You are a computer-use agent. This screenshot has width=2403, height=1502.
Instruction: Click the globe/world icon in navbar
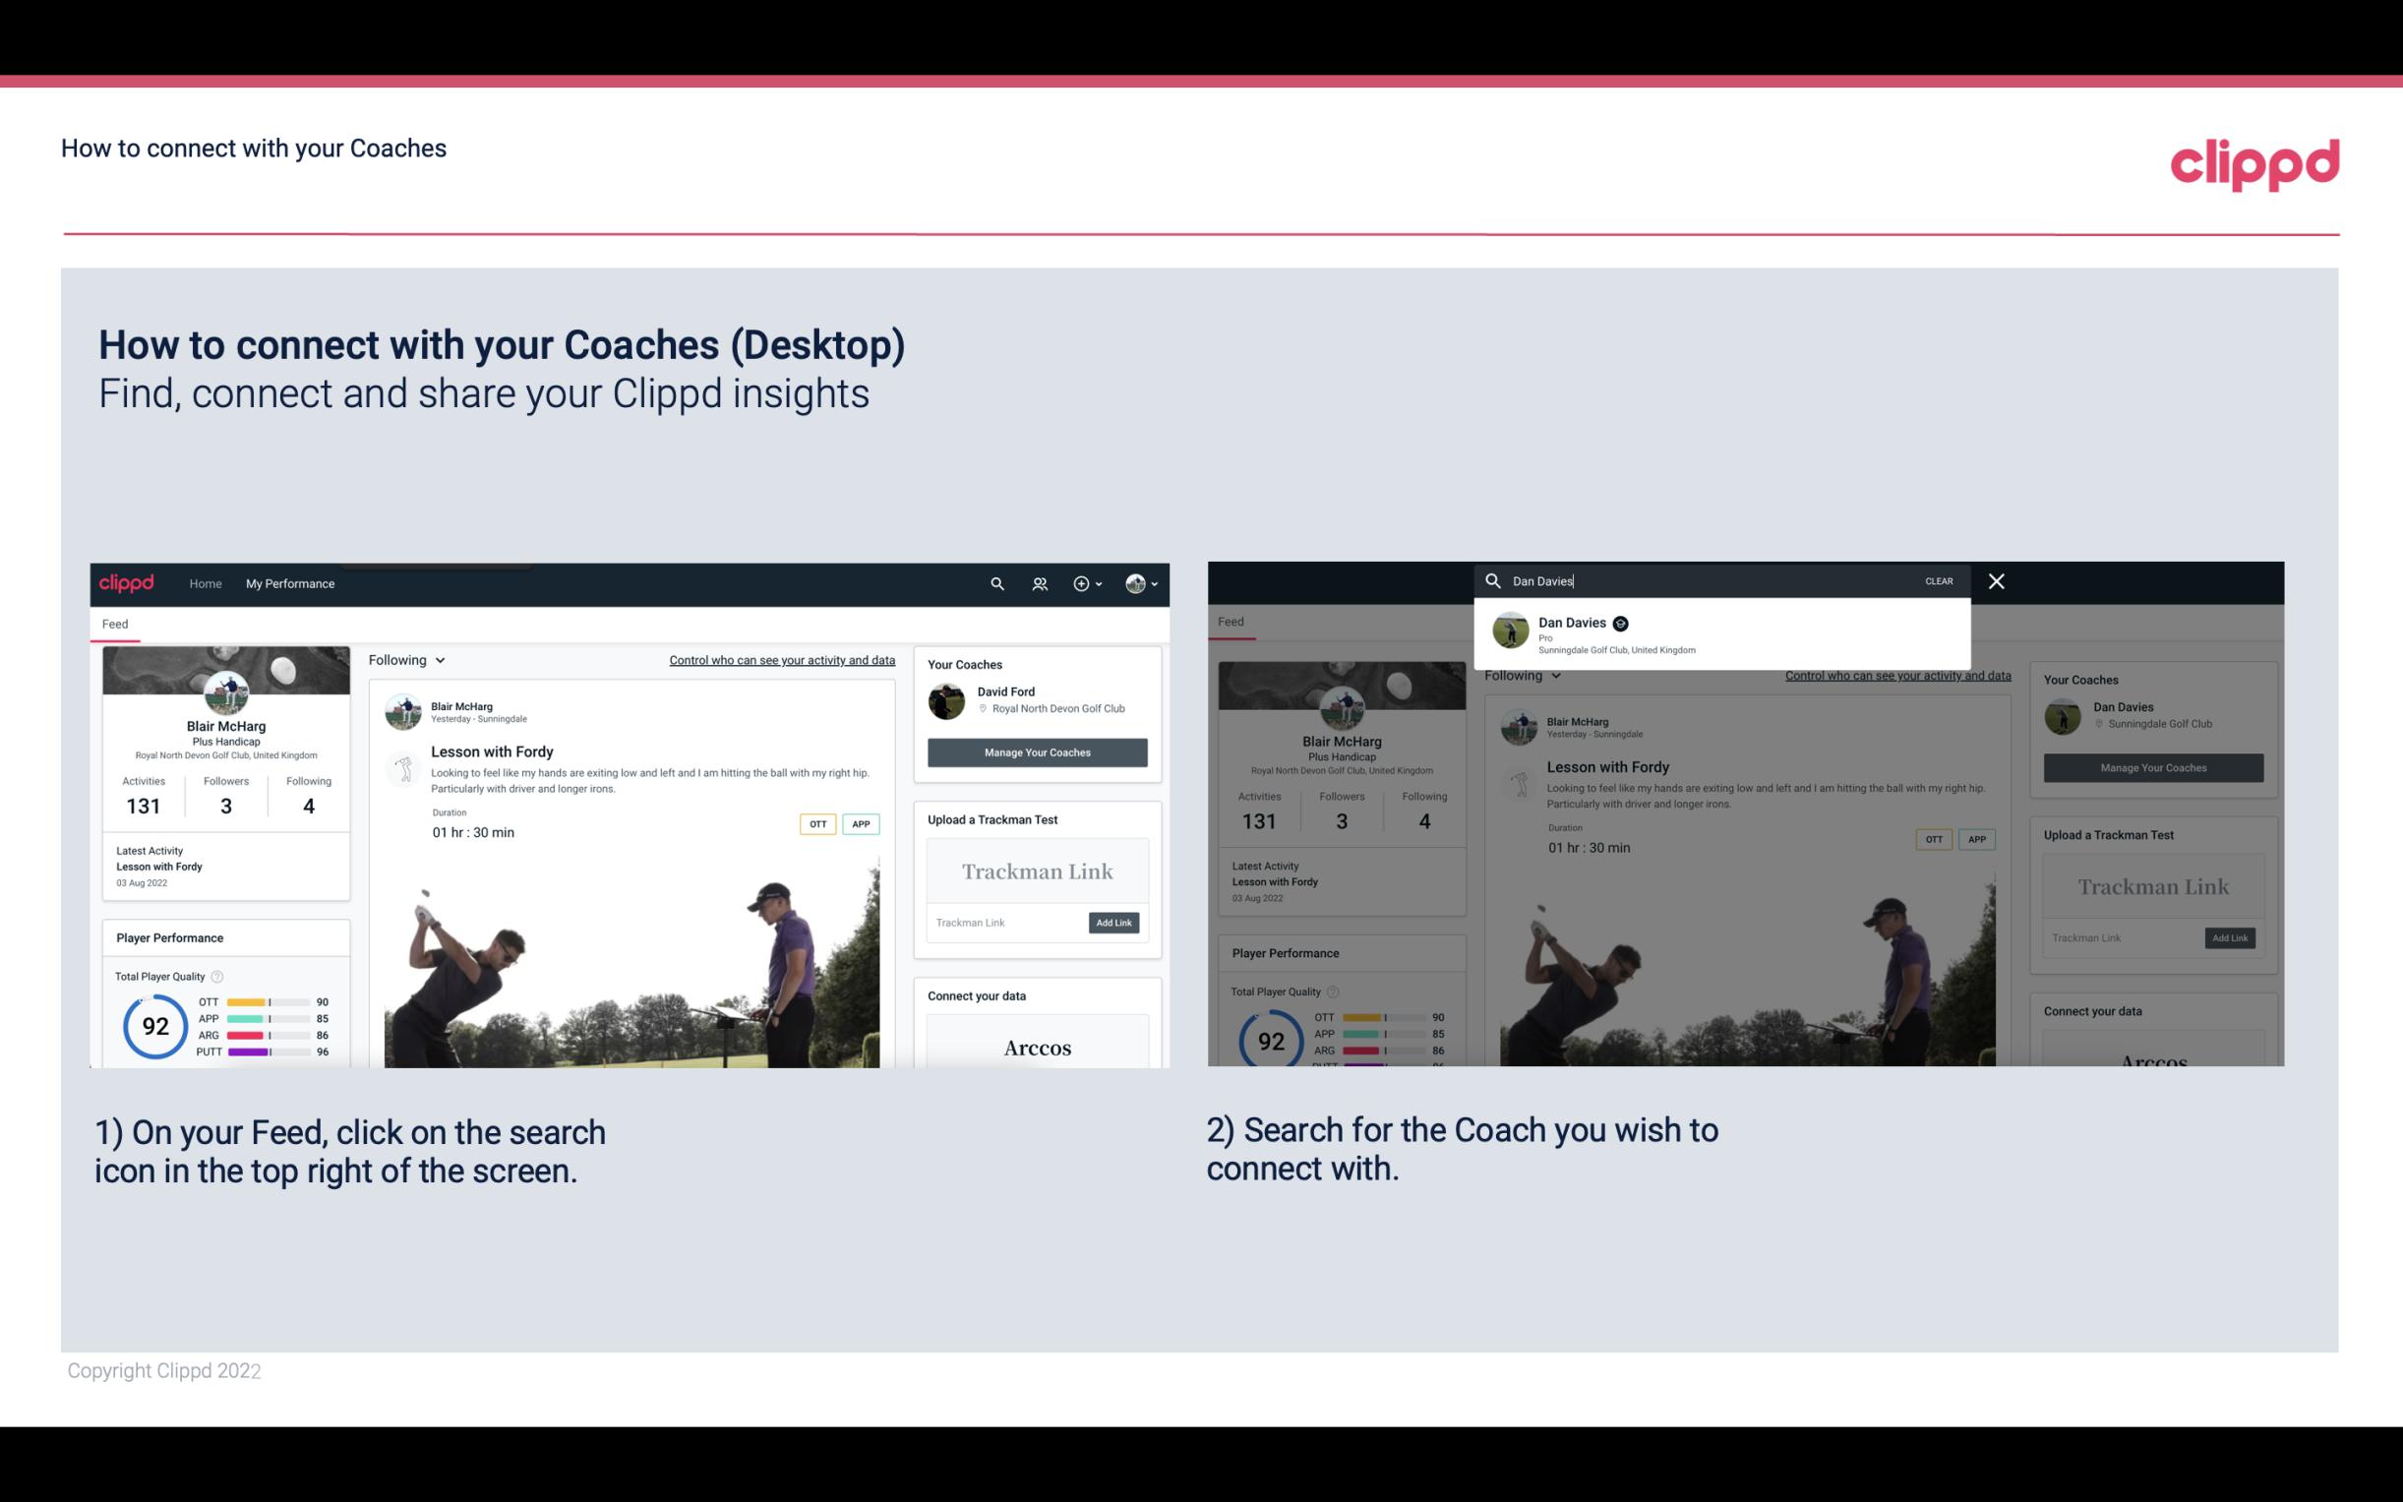point(1133,583)
